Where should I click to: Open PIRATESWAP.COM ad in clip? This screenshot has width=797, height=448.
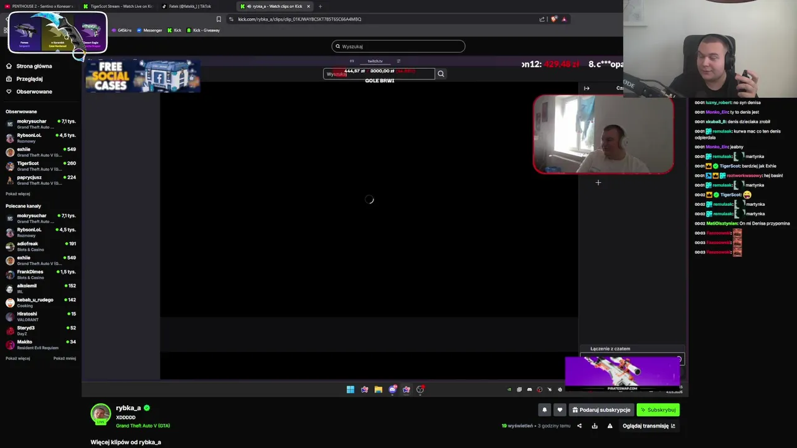pos(622,373)
